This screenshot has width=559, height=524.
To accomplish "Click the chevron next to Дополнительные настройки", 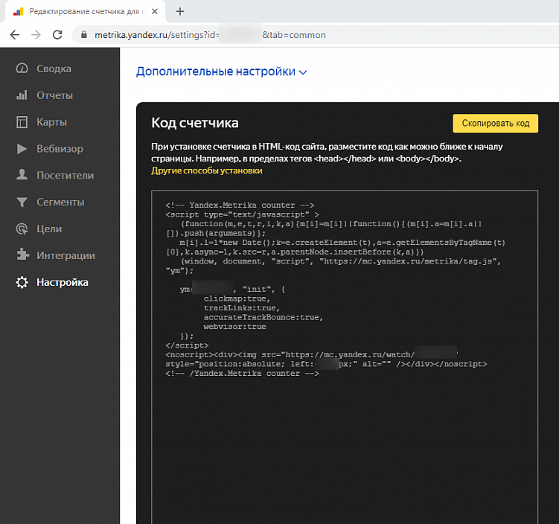I will 303,72.
